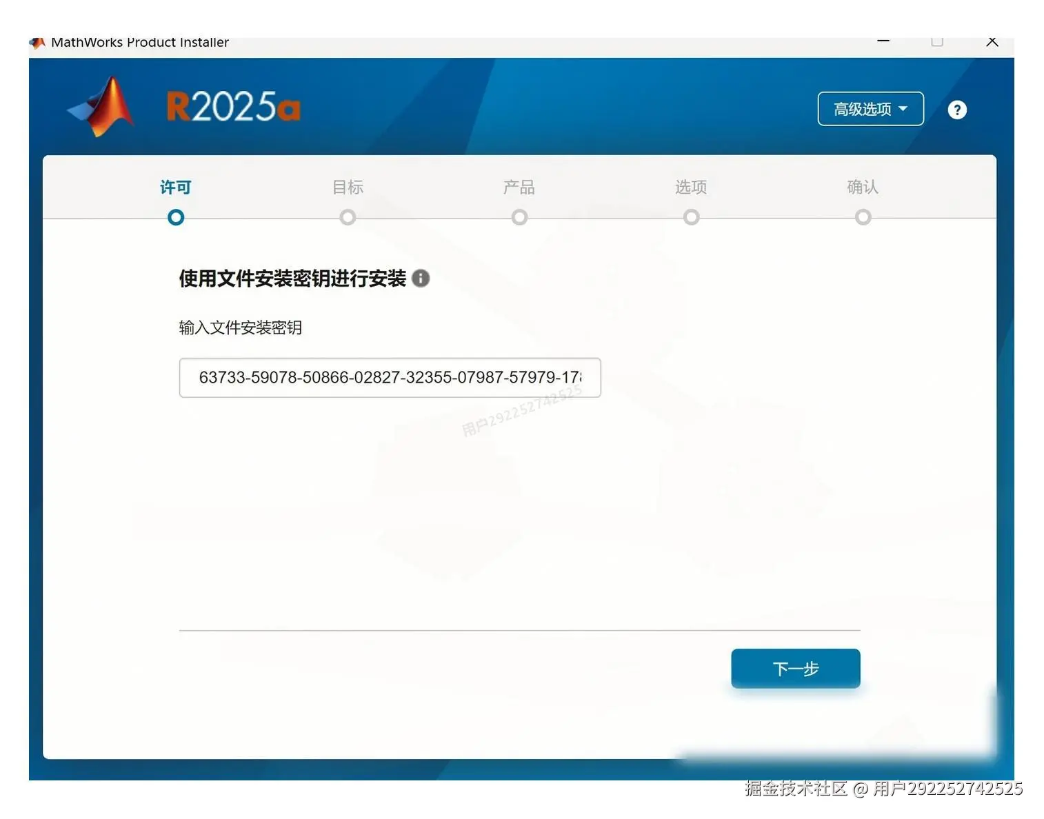Open advanced options via its arrow
This screenshot has height=819, width=1044.
pos(902,109)
